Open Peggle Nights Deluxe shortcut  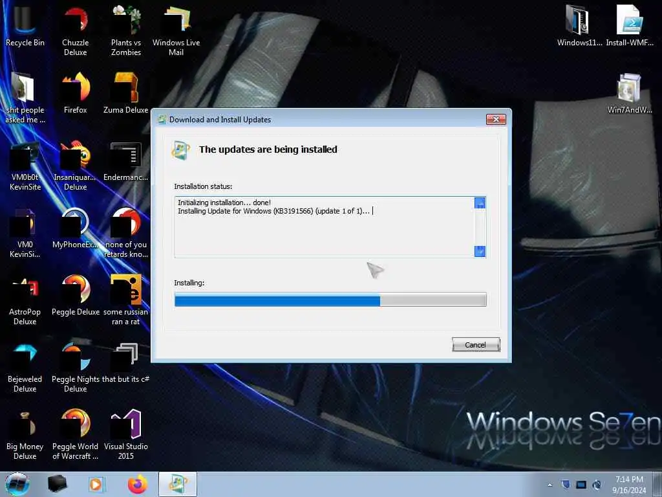click(x=75, y=368)
